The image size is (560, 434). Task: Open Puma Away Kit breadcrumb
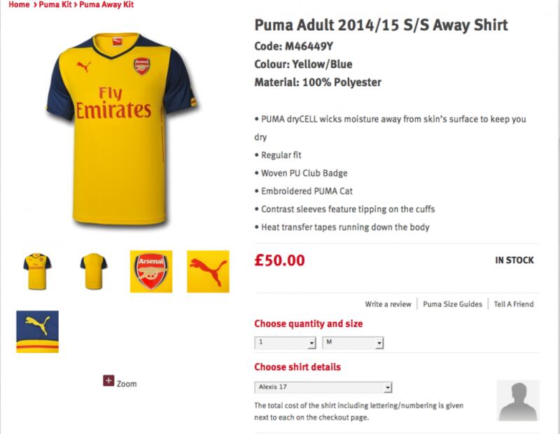106,5
